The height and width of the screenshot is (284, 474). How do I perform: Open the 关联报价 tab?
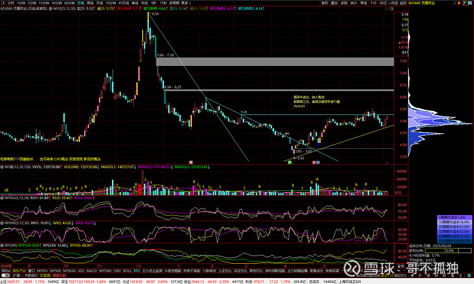31,276
